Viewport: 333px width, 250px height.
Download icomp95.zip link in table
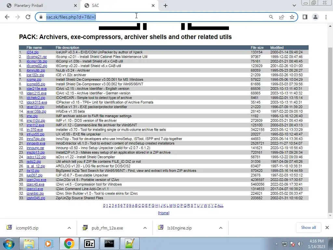tap(36, 84)
